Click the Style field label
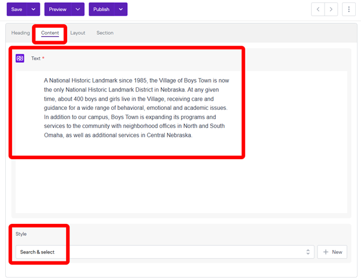 (x=21, y=234)
